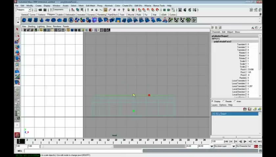276x157 pixels.
Task: Click the Components selection mask field
Action: pos(60,10)
